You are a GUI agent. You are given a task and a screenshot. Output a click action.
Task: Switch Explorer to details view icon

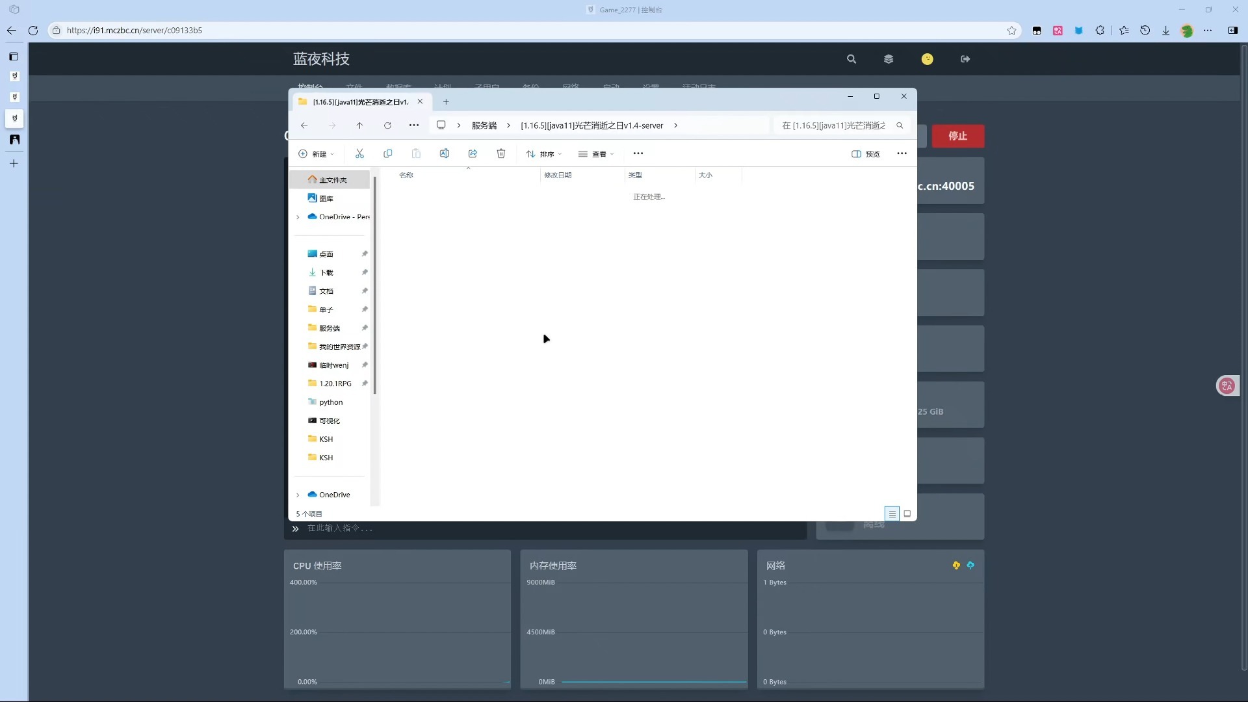coord(892,514)
